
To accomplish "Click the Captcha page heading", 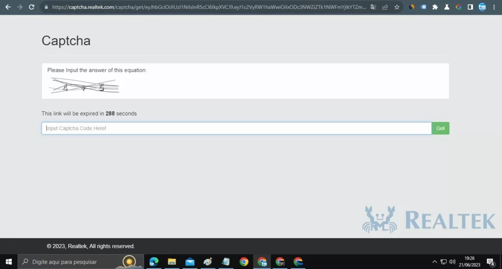I will (66, 41).
